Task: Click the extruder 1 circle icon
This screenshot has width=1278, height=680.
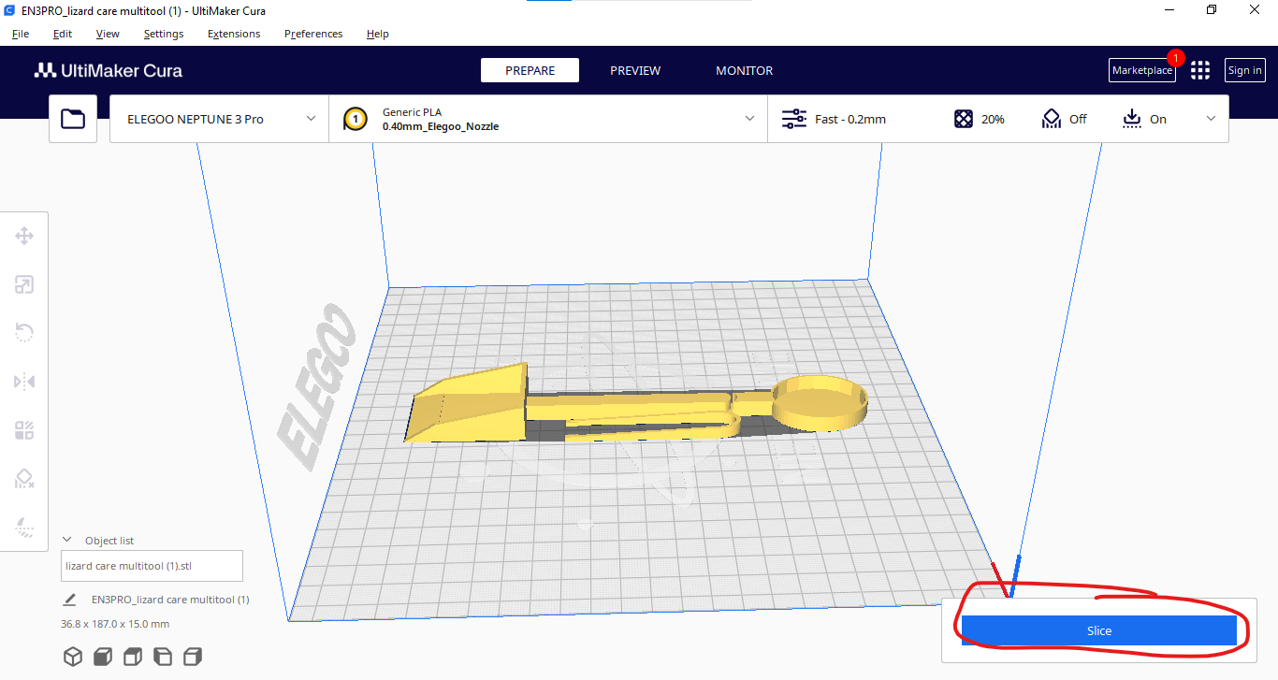Action: (x=356, y=119)
